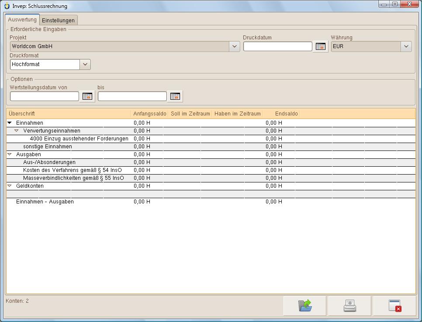Click the printer icon button
This screenshot has height=322, width=422.
(x=349, y=306)
